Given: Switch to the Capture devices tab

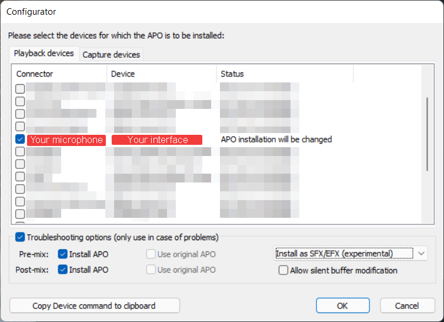Looking at the screenshot, I should (x=111, y=54).
